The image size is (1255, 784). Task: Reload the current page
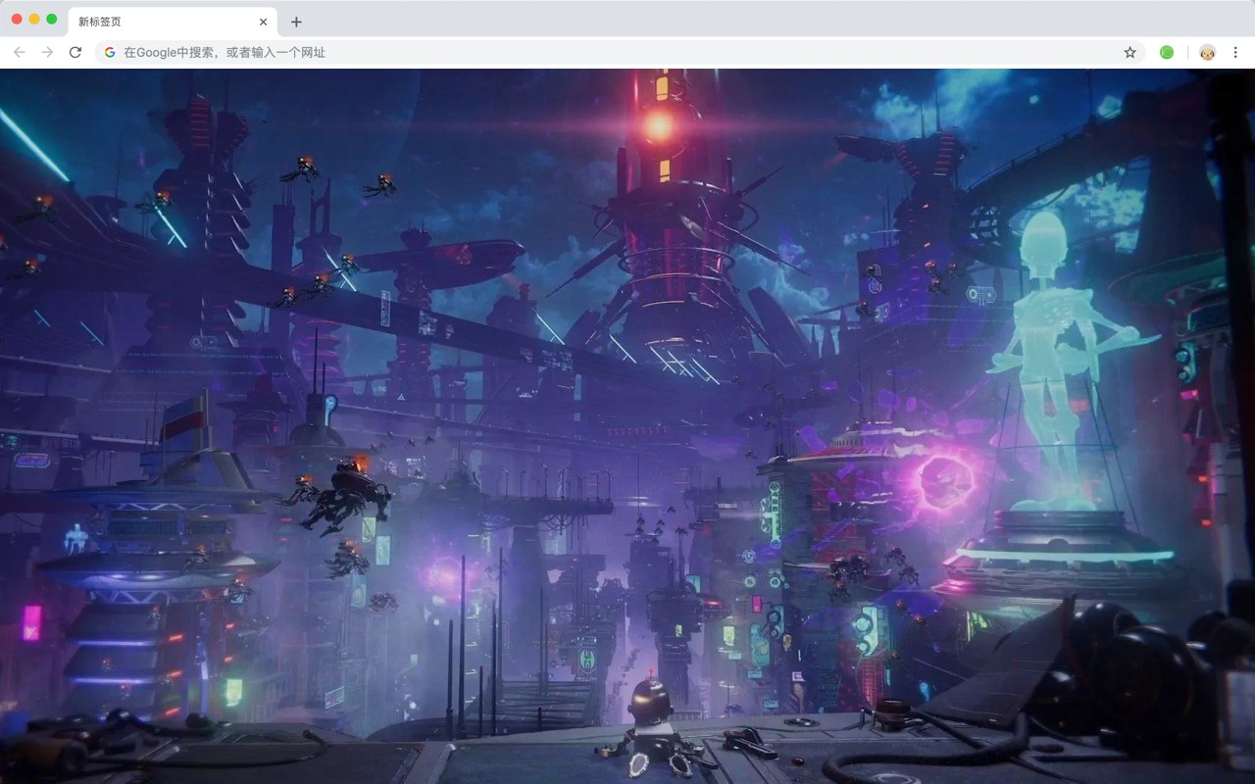75,52
